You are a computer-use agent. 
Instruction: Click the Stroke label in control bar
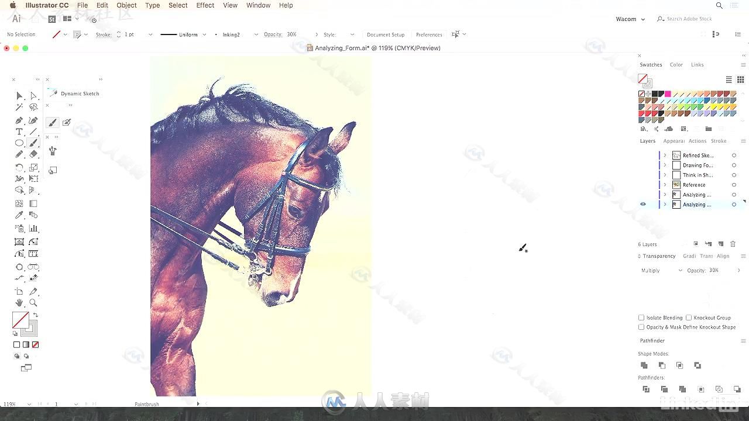(104, 34)
